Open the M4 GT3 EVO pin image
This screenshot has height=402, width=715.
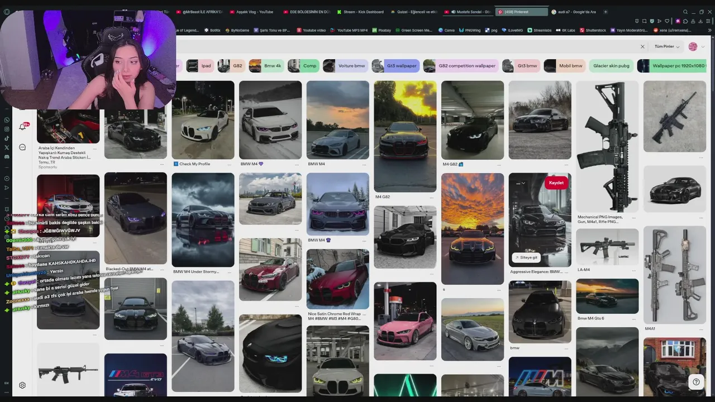click(x=135, y=375)
